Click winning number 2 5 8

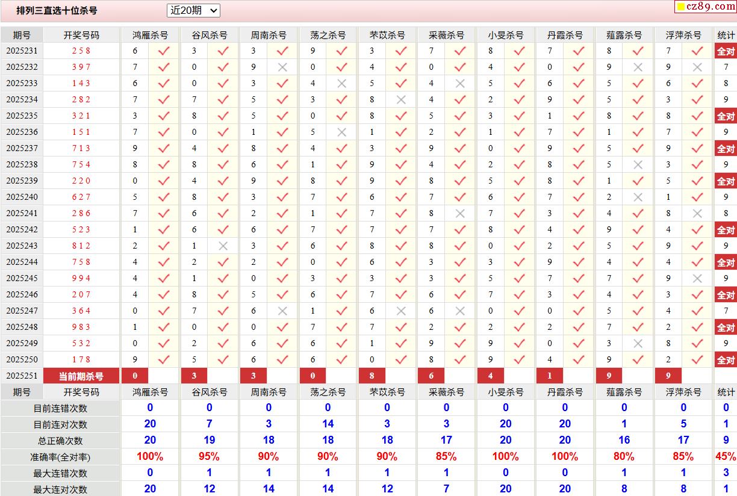pyautogui.click(x=81, y=51)
